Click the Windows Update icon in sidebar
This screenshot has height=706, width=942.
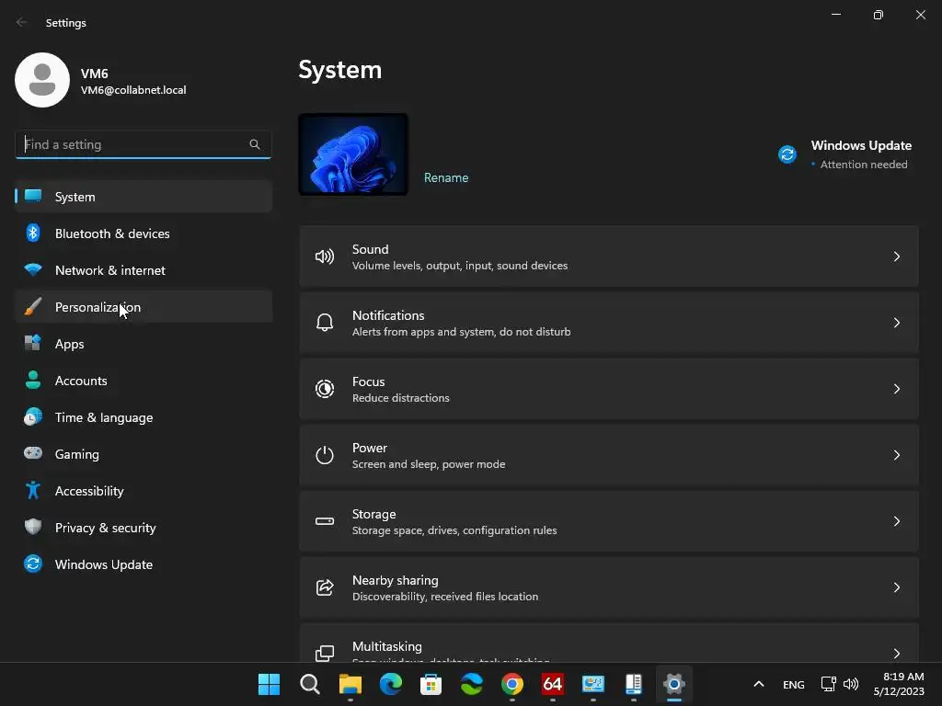pyautogui.click(x=33, y=564)
